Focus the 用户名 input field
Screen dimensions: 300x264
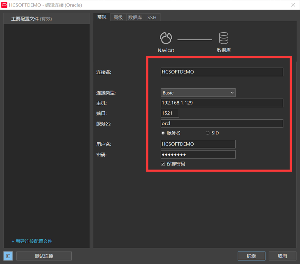[198, 144]
